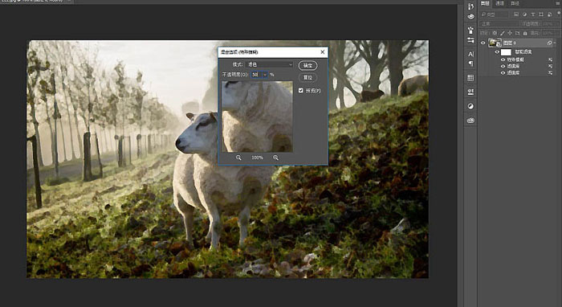The image size is (562, 307).
Task: Open the blend mode dropdown in dialog
Action: 269,64
